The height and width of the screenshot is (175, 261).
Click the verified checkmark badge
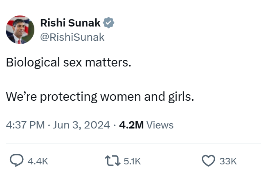109,23
